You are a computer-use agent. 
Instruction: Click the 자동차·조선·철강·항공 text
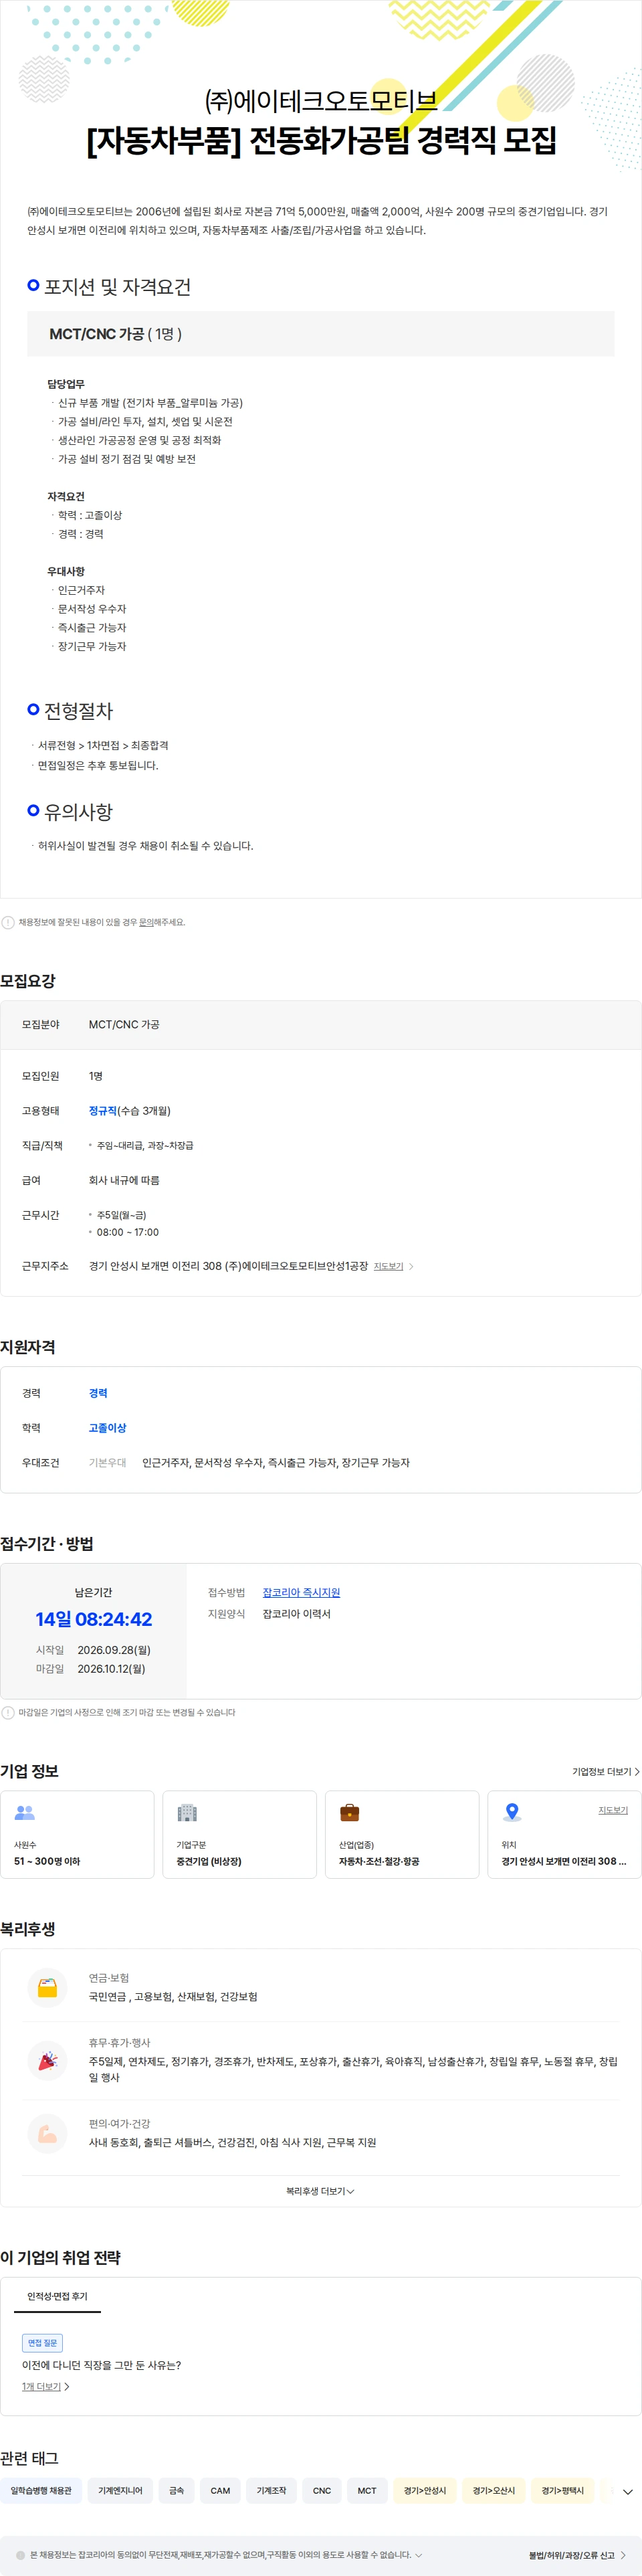379,1861
